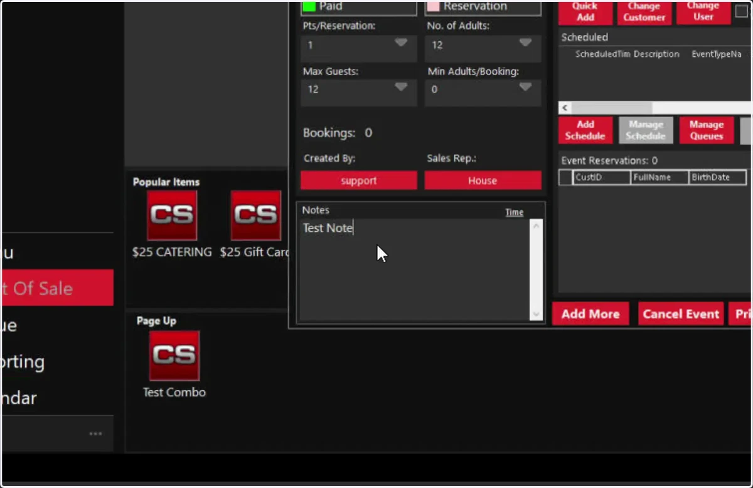This screenshot has height=488, width=753.
Task: Click the Quick Add button
Action: click(x=585, y=12)
